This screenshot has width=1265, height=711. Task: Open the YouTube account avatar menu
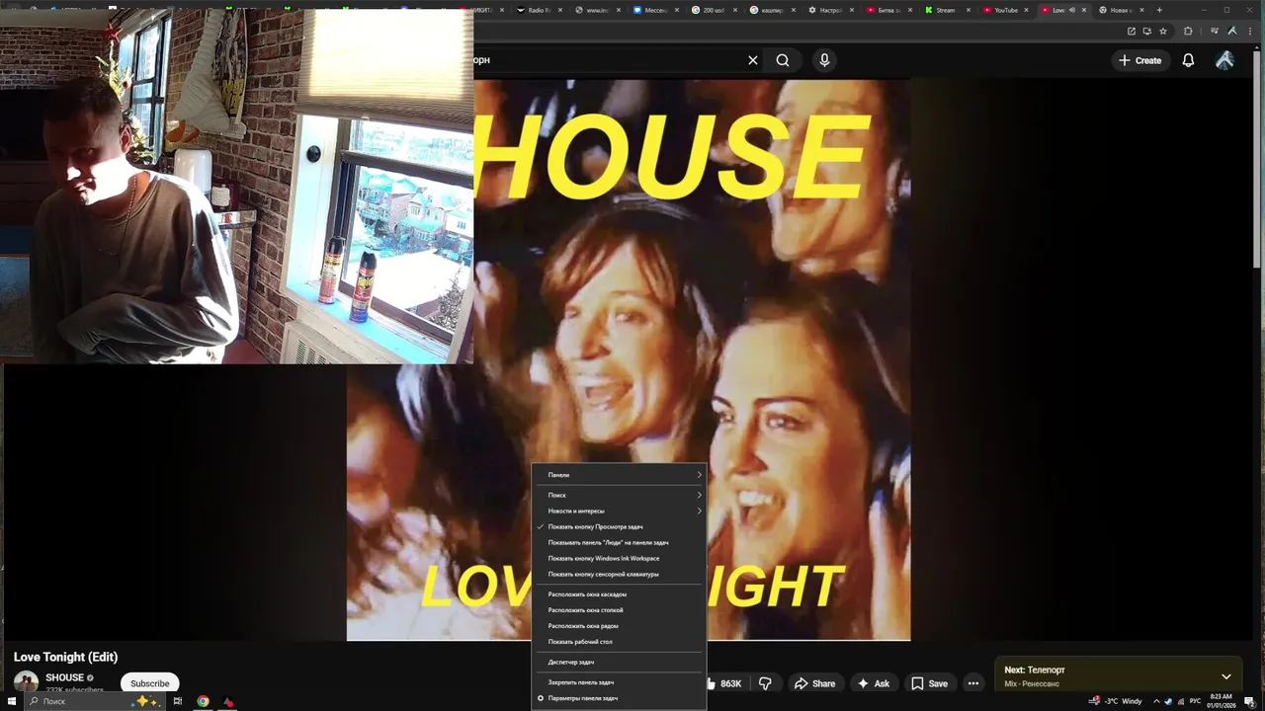coord(1224,60)
